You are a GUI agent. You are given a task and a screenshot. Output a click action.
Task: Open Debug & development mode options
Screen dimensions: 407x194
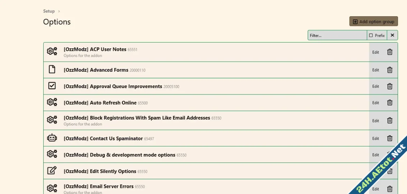(119, 155)
